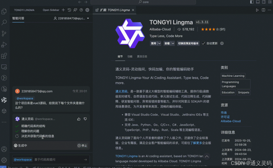Viewport: 273px width, 168px height.
Task: Open extension settings gear beside auto-update
Action: pyautogui.click(x=222, y=43)
